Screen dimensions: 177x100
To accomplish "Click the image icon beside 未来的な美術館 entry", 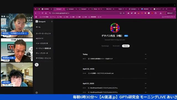I will tap(89, 59).
